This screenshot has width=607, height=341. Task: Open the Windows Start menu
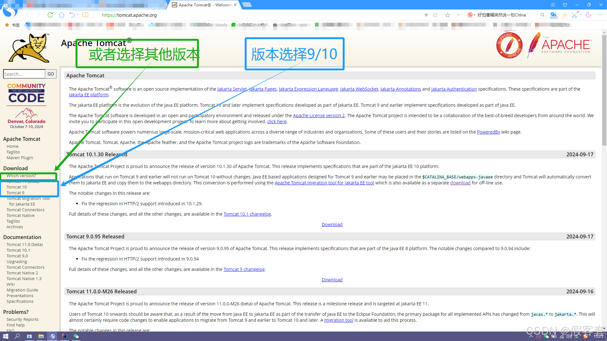(x=5, y=336)
